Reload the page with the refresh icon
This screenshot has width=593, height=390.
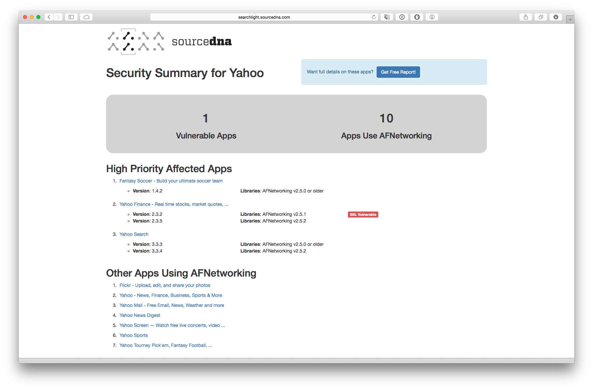374,17
